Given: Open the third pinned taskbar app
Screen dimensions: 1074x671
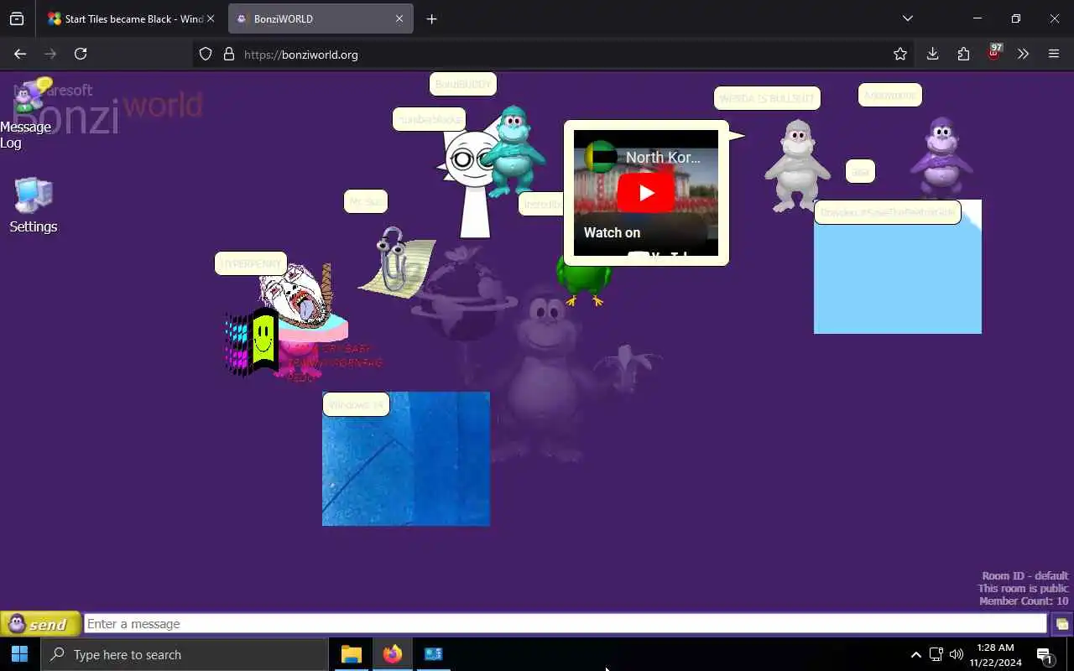Looking at the screenshot, I should (x=433, y=654).
